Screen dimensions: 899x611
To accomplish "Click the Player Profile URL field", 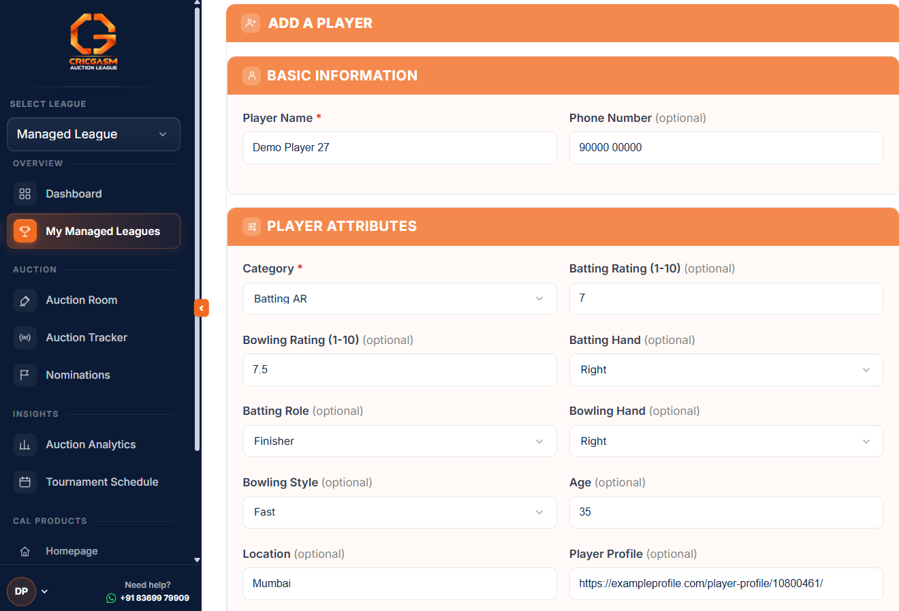I will 726,584.
